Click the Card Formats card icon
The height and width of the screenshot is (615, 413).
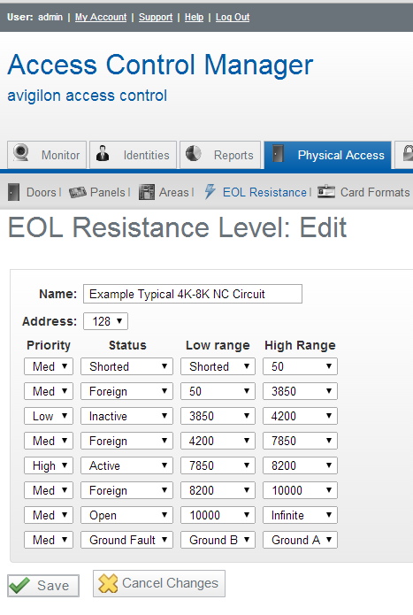pyautogui.click(x=326, y=192)
